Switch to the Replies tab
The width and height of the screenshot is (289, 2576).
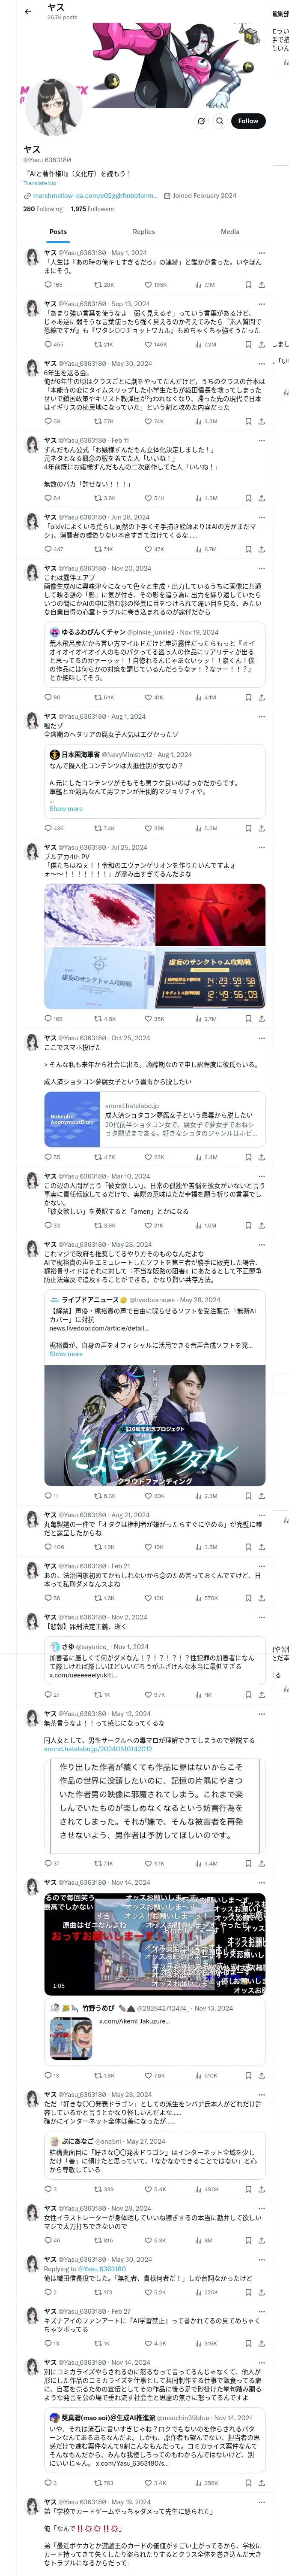tap(143, 231)
